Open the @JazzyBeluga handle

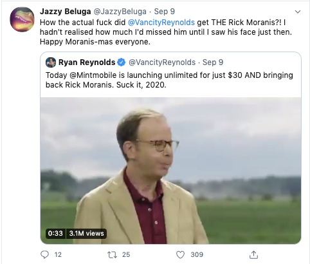tap(120, 12)
